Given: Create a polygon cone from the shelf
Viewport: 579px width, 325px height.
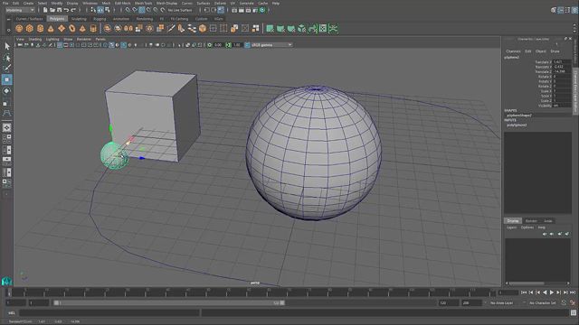Looking at the screenshot, I should click(51, 28).
